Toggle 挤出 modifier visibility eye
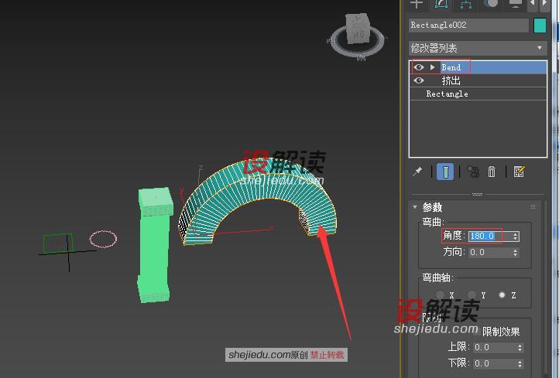Image resolution: width=559 pixels, height=378 pixels. [x=419, y=80]
